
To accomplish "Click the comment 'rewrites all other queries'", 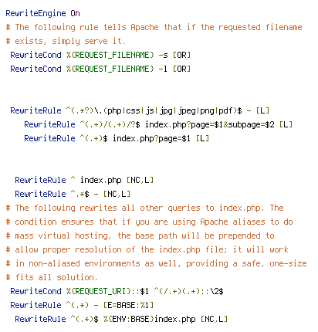I will point(145,208).
